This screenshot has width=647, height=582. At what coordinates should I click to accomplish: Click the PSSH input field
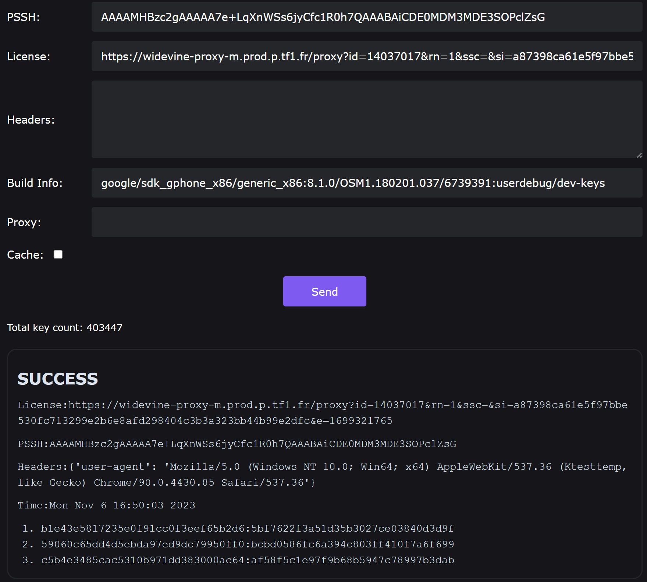pyautogui.click(x=367, y=17)
